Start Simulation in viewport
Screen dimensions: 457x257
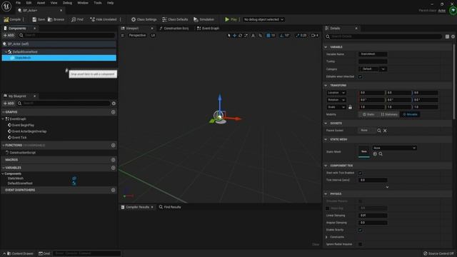click(x=204, y=19)
